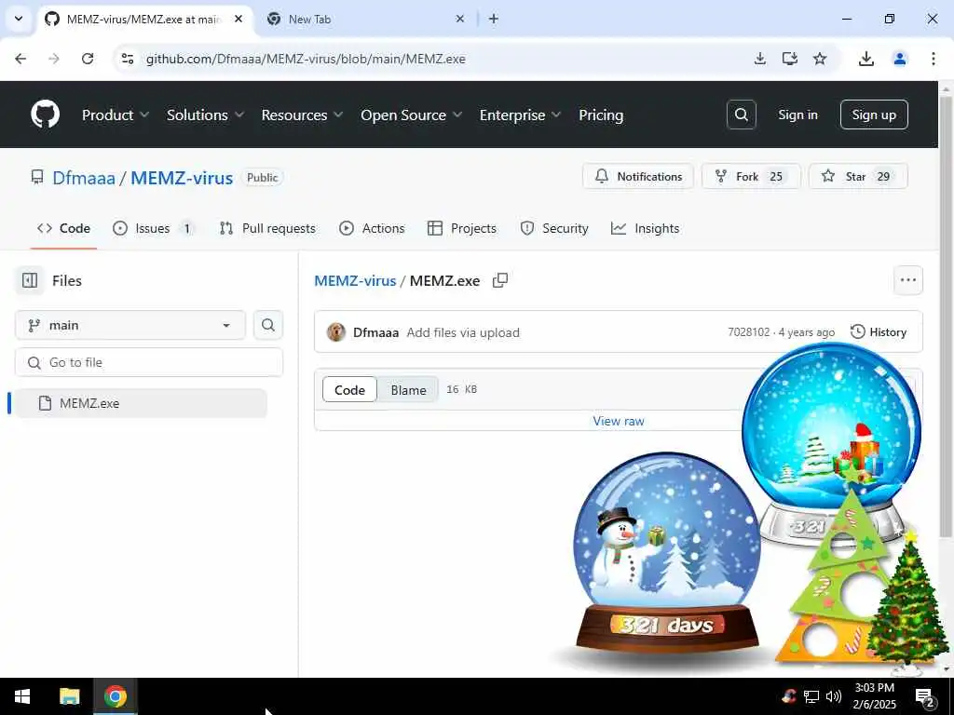954x715 pixels.
Task: Focus the Go to file search field
Action: click(x=148, y=362)
